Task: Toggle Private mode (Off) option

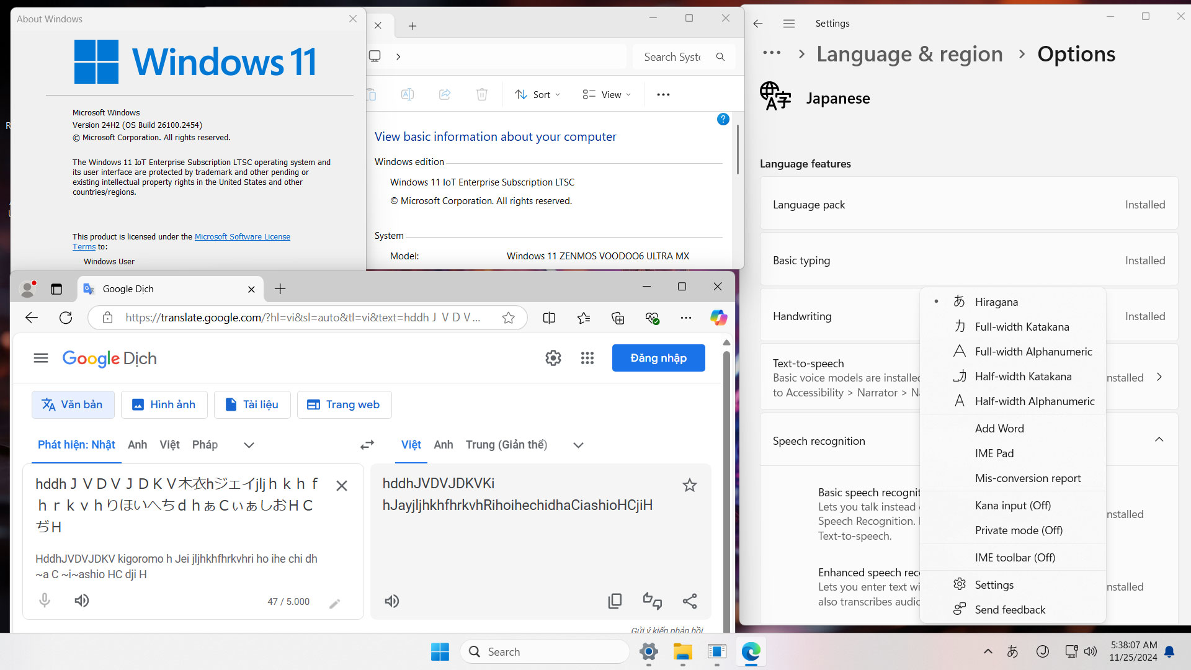Action: pyautogui.click(x=1012, y=530)
